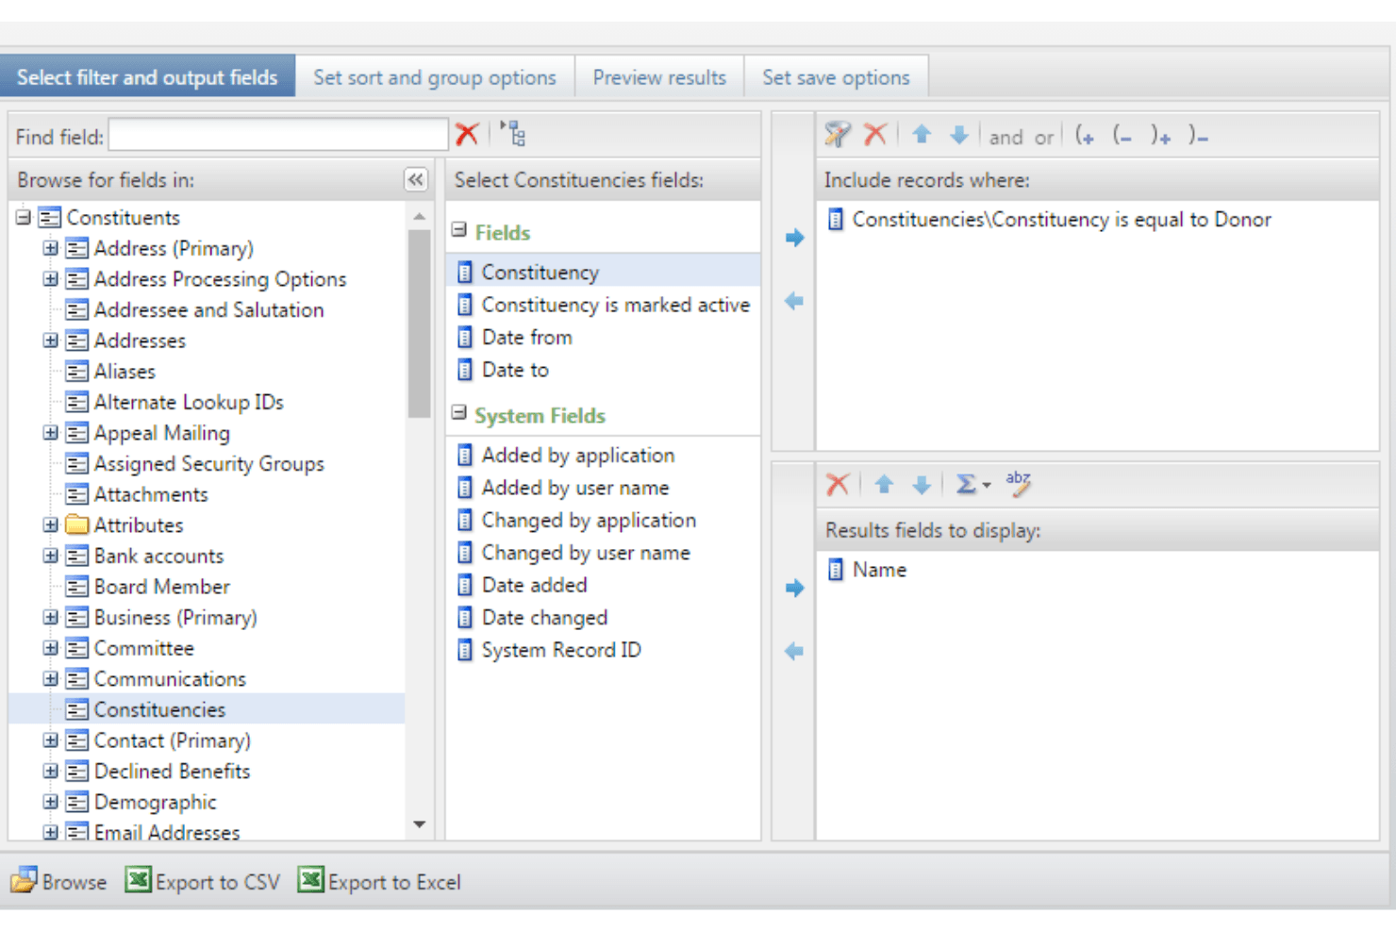Image resolution: width=1396 pixels, height=931 pixels.
Task: Select the Select filter and output fields tab
Action: (x=147, y=77)
